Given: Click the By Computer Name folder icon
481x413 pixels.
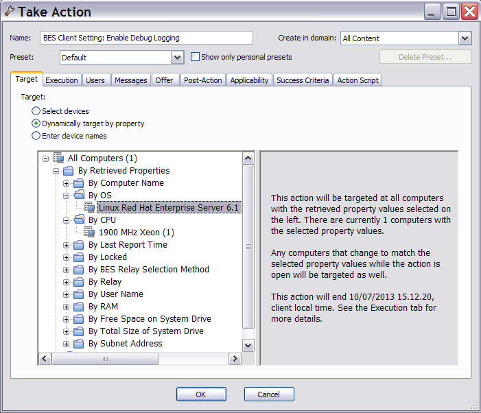Looking at the screenshot, I should click(79, 183).
